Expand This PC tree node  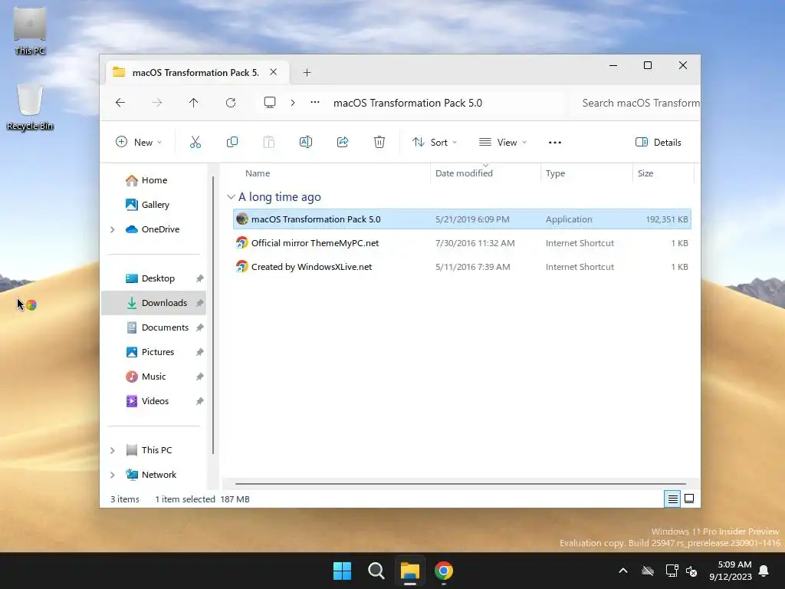point(113,450)
